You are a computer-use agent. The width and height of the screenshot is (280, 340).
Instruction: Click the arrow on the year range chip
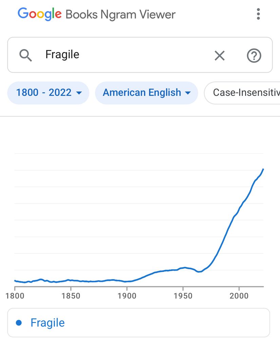pyautogui.click(x=79, y=93)
